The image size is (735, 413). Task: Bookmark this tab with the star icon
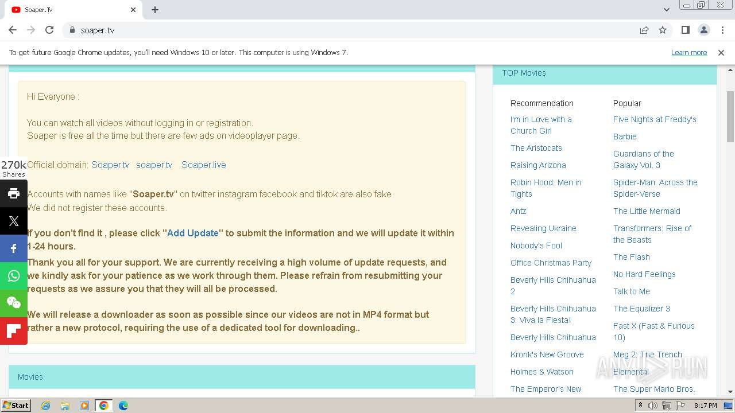[x=663, y=30]
